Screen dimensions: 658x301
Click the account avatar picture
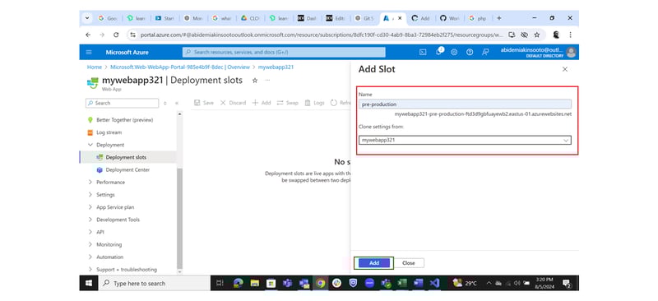(x=571, y=52)
